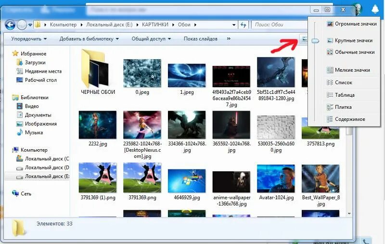Viewport: 385px width, 244px height.
Task: Select 235982-1024x768-[DesktopNexus.com].jpg thumbnail
Action: pyautogui.click(x=142, y=125)
